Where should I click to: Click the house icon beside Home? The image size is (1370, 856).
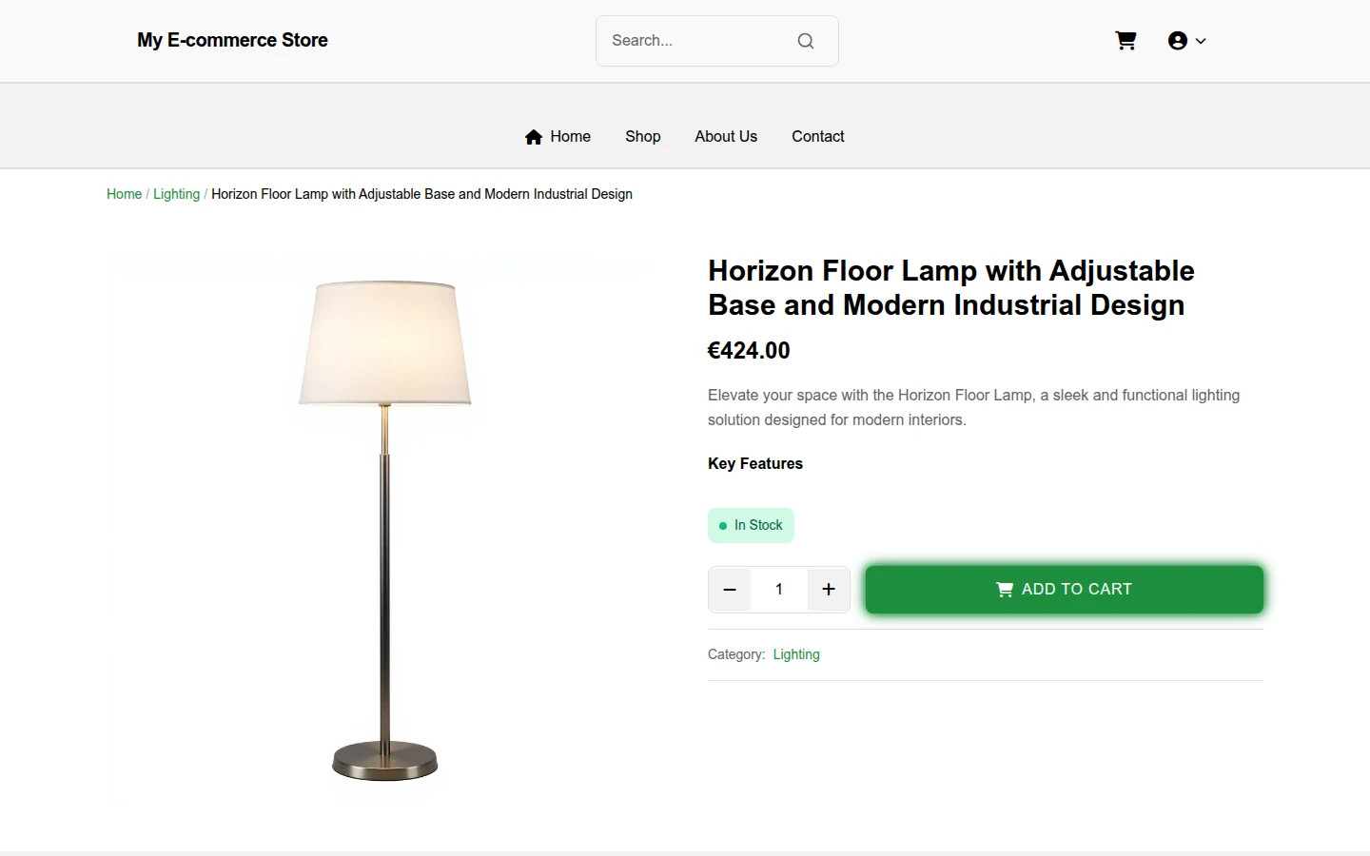tap(534, 137)
